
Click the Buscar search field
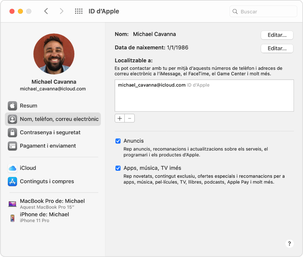[263, 11]
